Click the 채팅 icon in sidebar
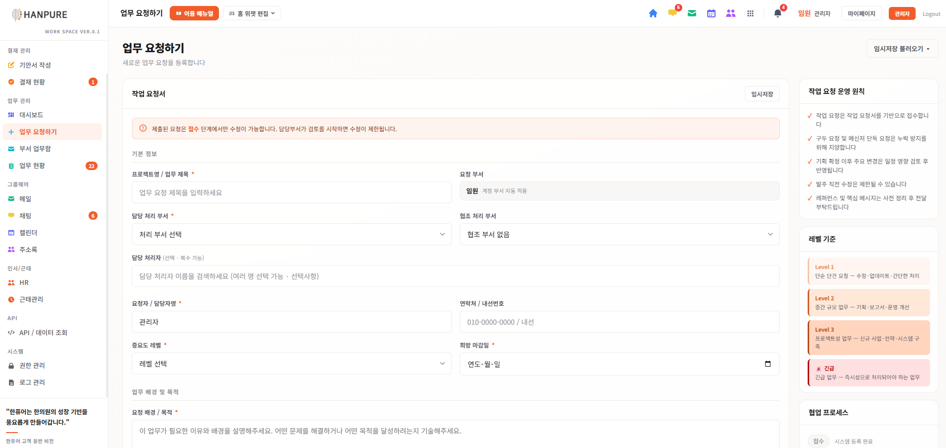Screen dimensions: 946x448 point(11,216)
